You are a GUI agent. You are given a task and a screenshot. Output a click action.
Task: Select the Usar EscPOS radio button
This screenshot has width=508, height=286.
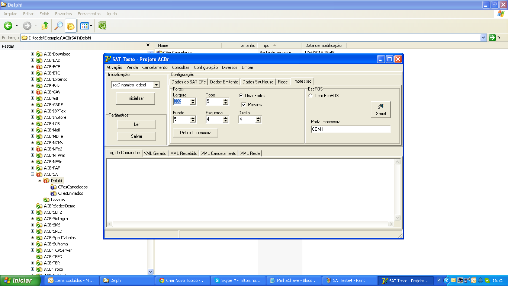[x=311, y=96]
